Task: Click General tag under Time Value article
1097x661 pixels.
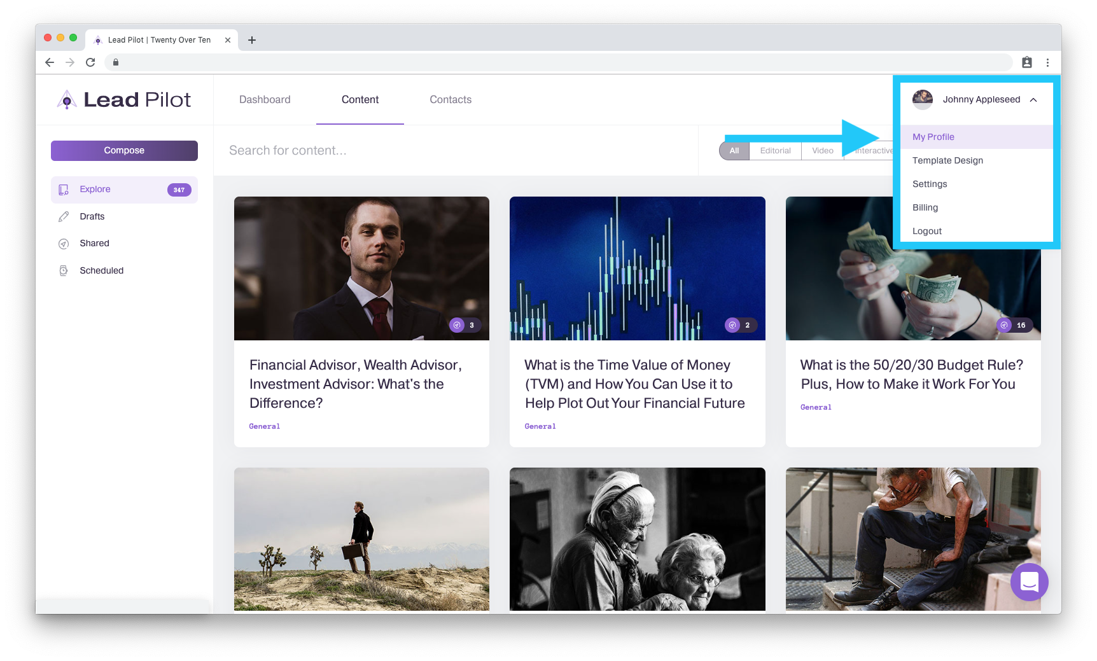Action: [x=540, y=426]
